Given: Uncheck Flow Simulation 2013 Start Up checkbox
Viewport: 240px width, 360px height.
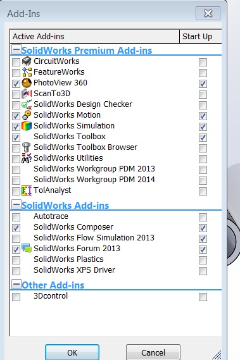Looking at the screenshot, I should tap(203, 239).
